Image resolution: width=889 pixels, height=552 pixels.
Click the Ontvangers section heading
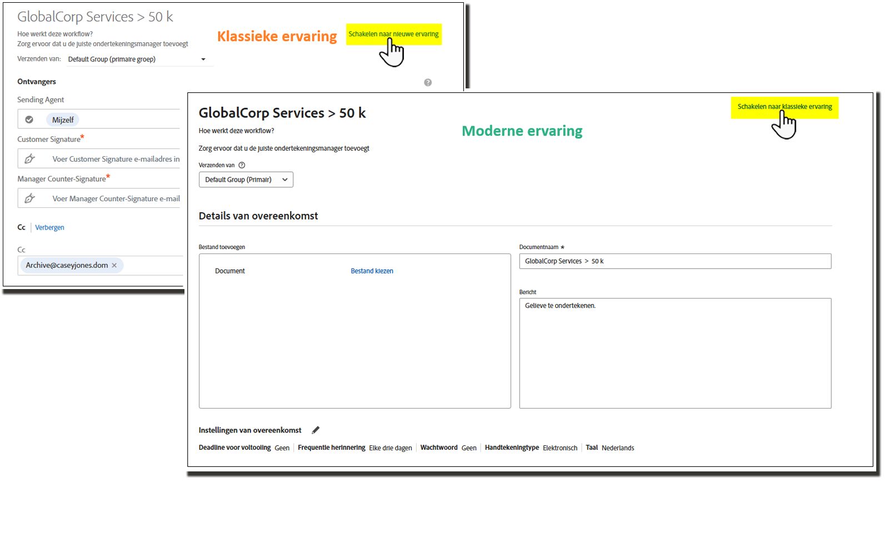[37, 82]
